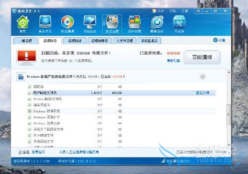248x174 pixels.
Task: Switch to the 清理垃圾 tab
Action: click(x=50, y=41)
